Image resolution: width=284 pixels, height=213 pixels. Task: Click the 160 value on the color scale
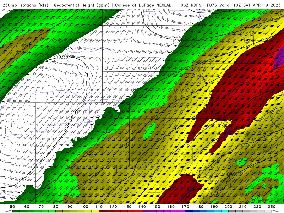171,207
